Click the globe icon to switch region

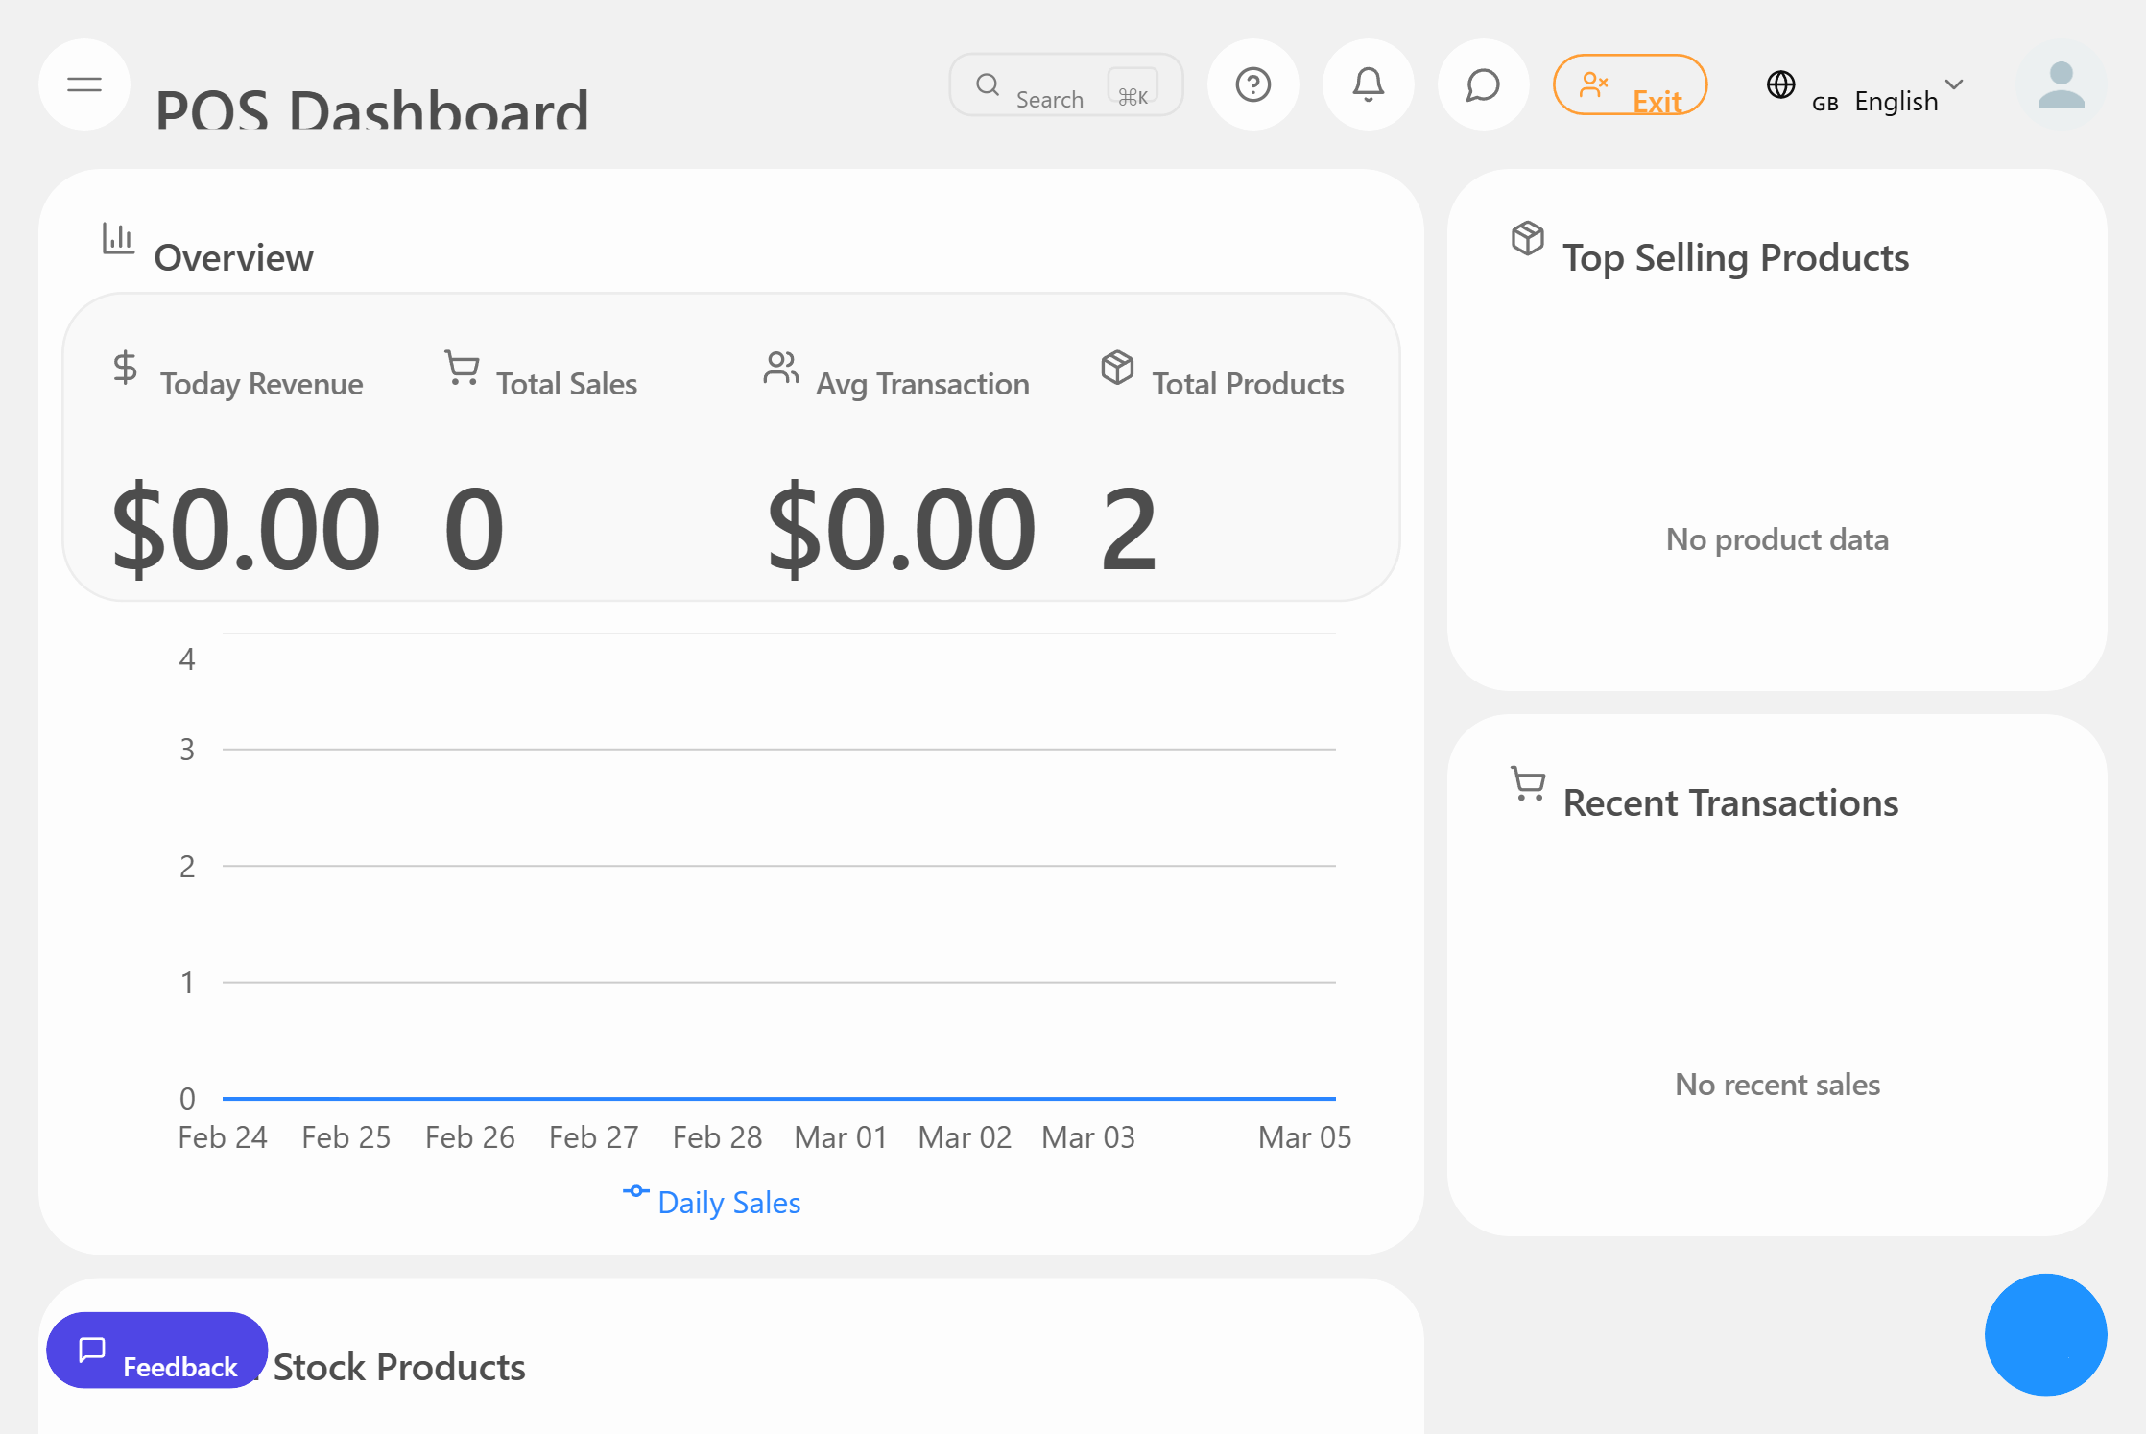(1780, 84)
